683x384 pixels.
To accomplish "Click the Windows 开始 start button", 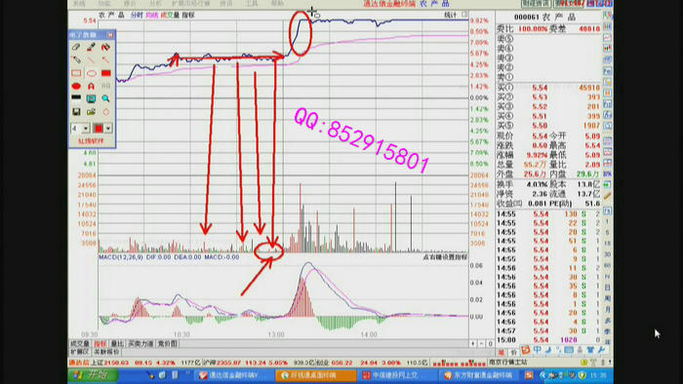I will (x=93, y=375).
